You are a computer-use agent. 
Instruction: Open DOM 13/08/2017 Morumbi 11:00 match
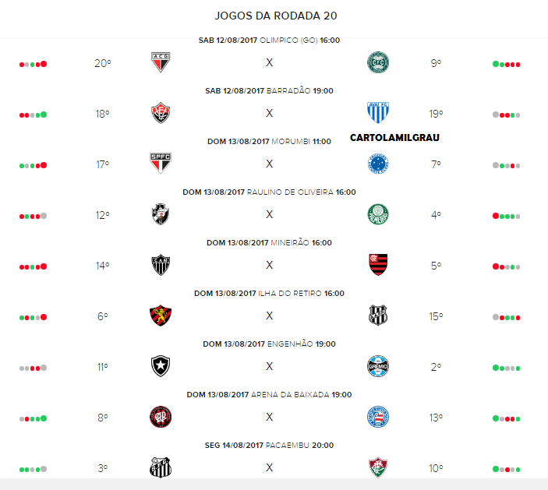pos(269,142)
